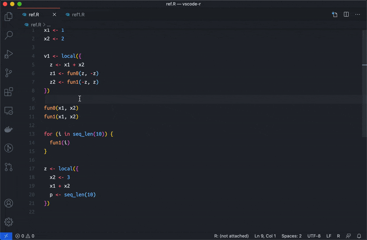Expand the breadcrumb ellipsis symbol
The width and height of the screenshot is (367, 240).
(x=49, y=25)
